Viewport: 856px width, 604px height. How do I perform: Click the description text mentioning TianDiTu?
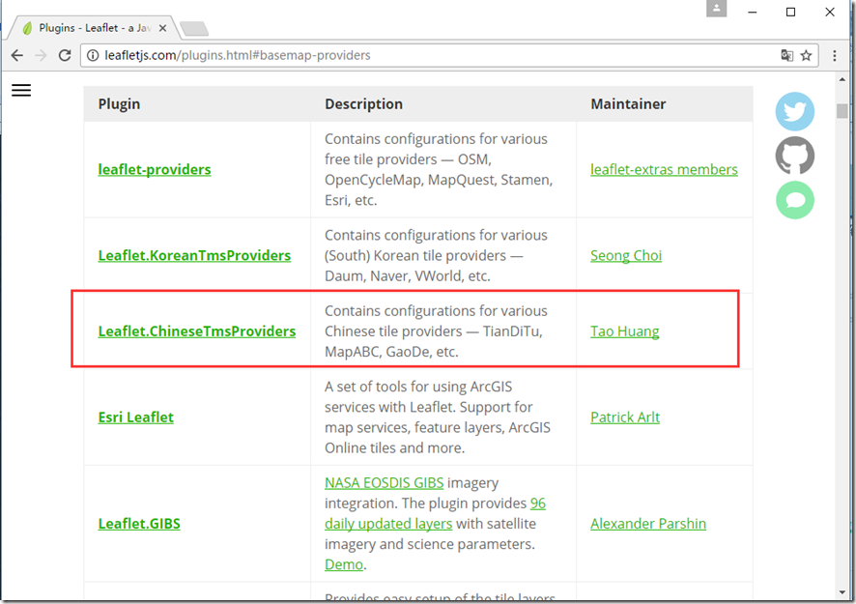(x=434, y=331)
